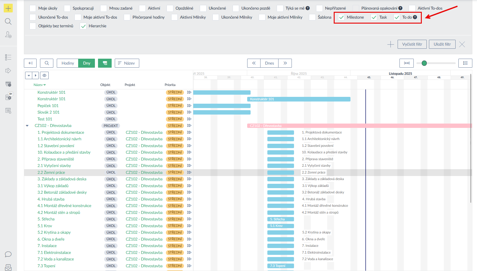Uncheck the Milestone checkbox

click(341, 17)
